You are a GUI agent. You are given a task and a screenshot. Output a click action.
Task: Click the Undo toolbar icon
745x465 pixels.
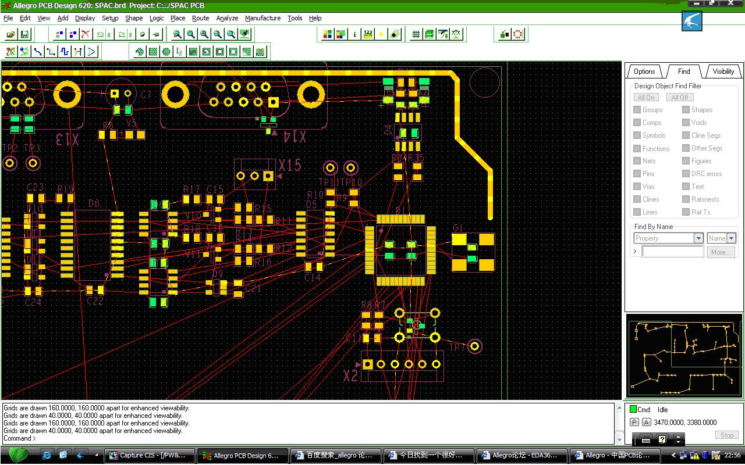pos(100,35)
